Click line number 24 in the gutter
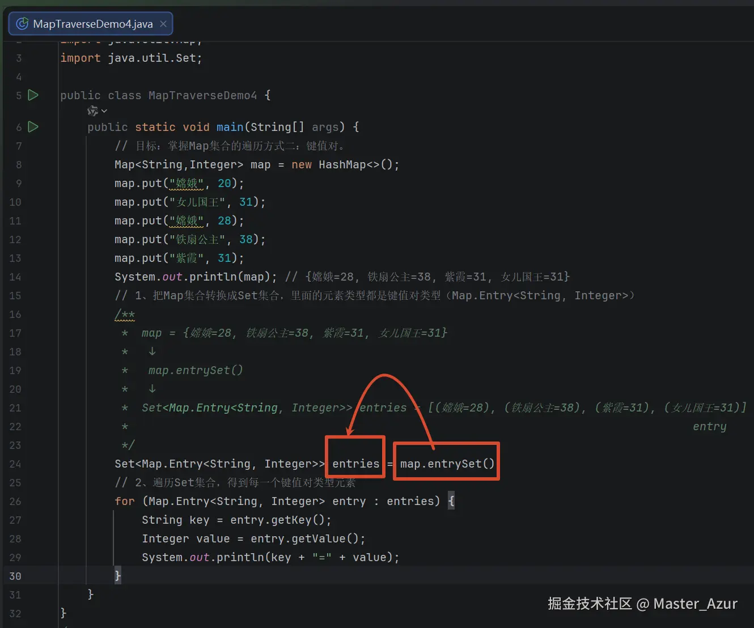The image size is (754, 628). [x=15, y=464]
